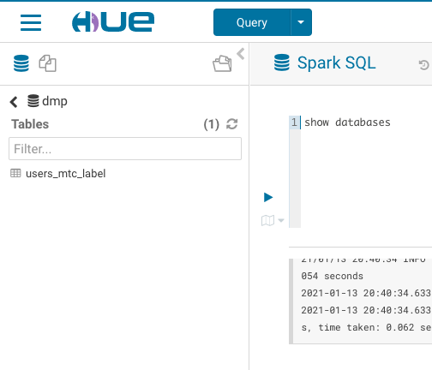Open the documents panel icon
Screen dimensions: 432x370
[47, 63]
